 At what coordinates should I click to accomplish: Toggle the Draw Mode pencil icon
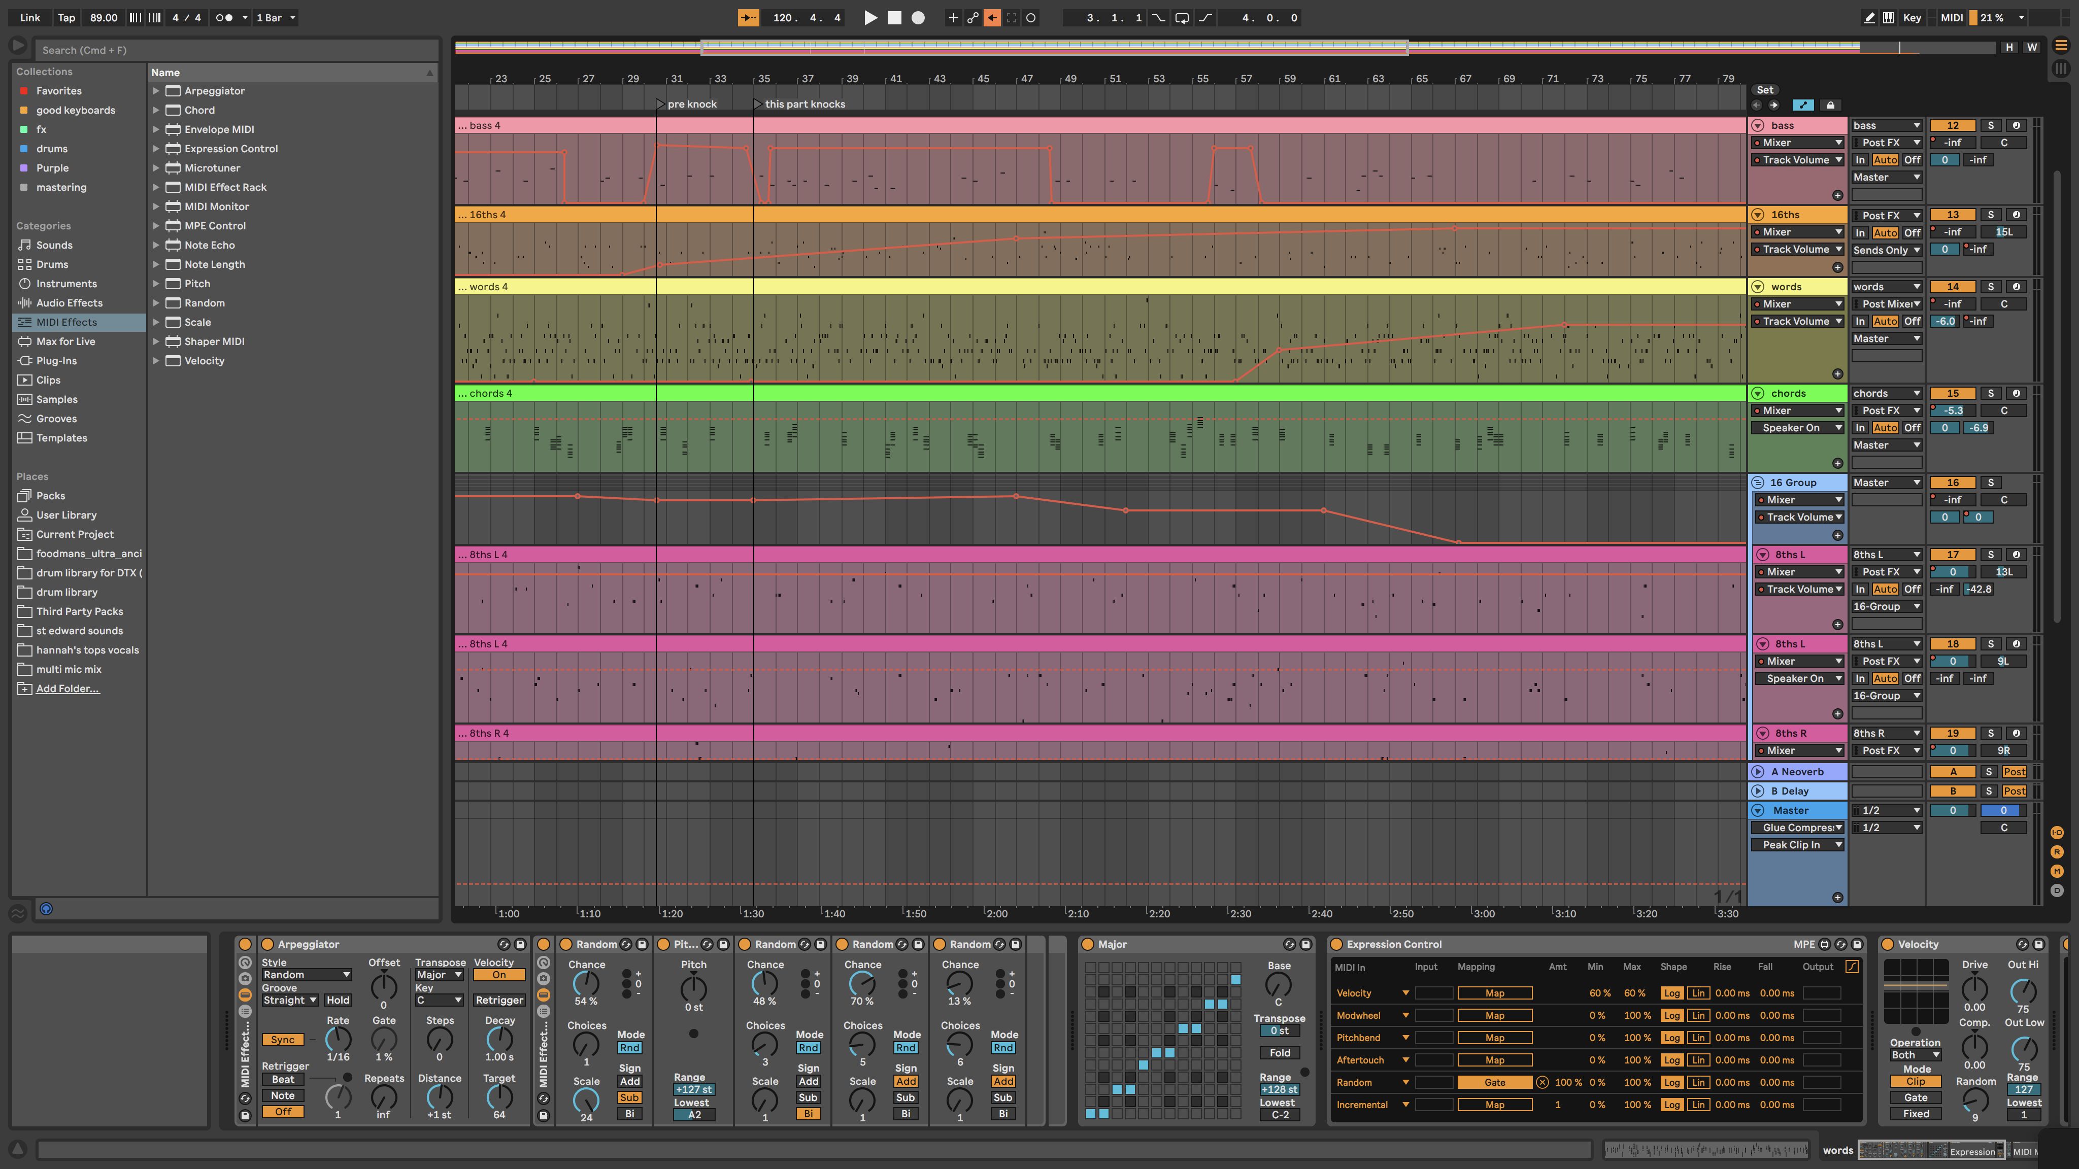click(1869, 18)
